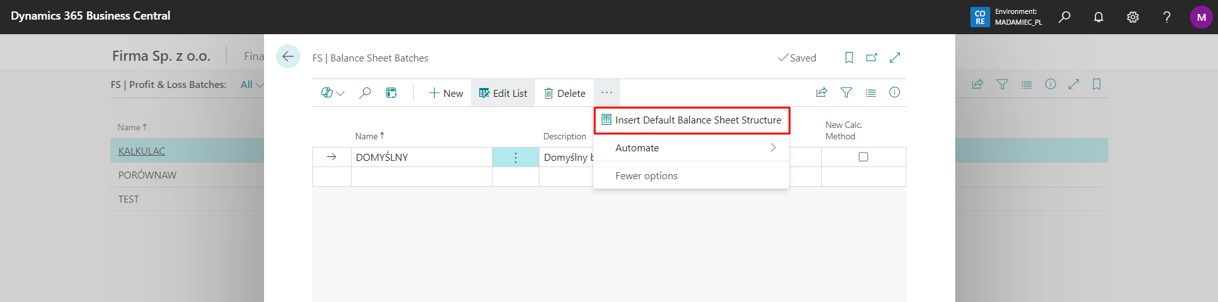Select the DOMYŚLNY name cell

tap(421, 157)
